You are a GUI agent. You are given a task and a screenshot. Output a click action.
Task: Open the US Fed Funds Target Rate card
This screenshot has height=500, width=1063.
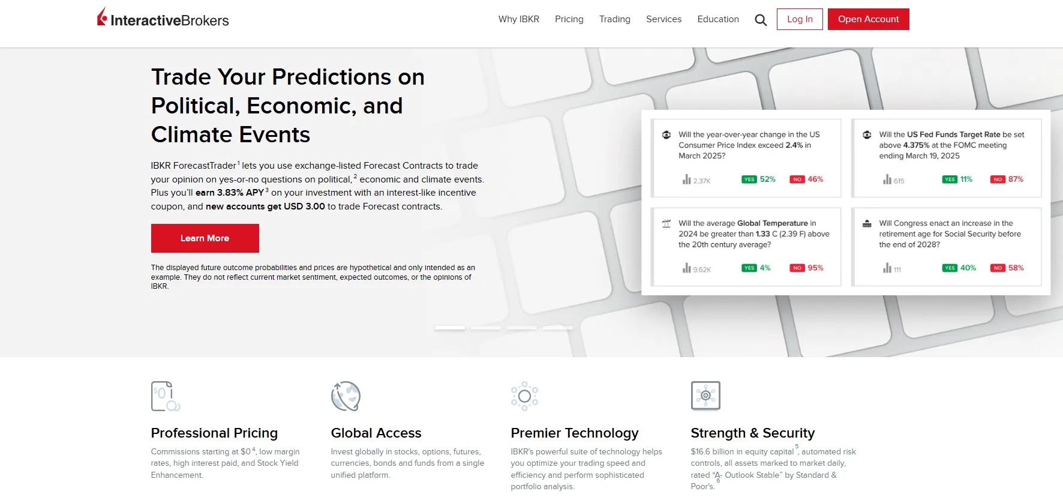tap(947, 158)
